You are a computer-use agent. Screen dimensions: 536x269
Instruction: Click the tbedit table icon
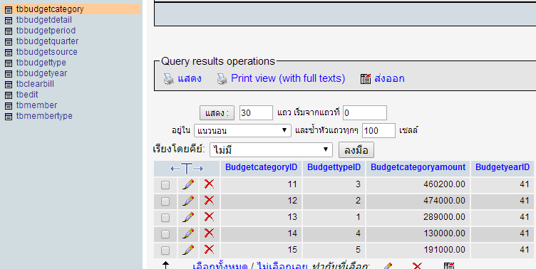click(x=9, y=95)
